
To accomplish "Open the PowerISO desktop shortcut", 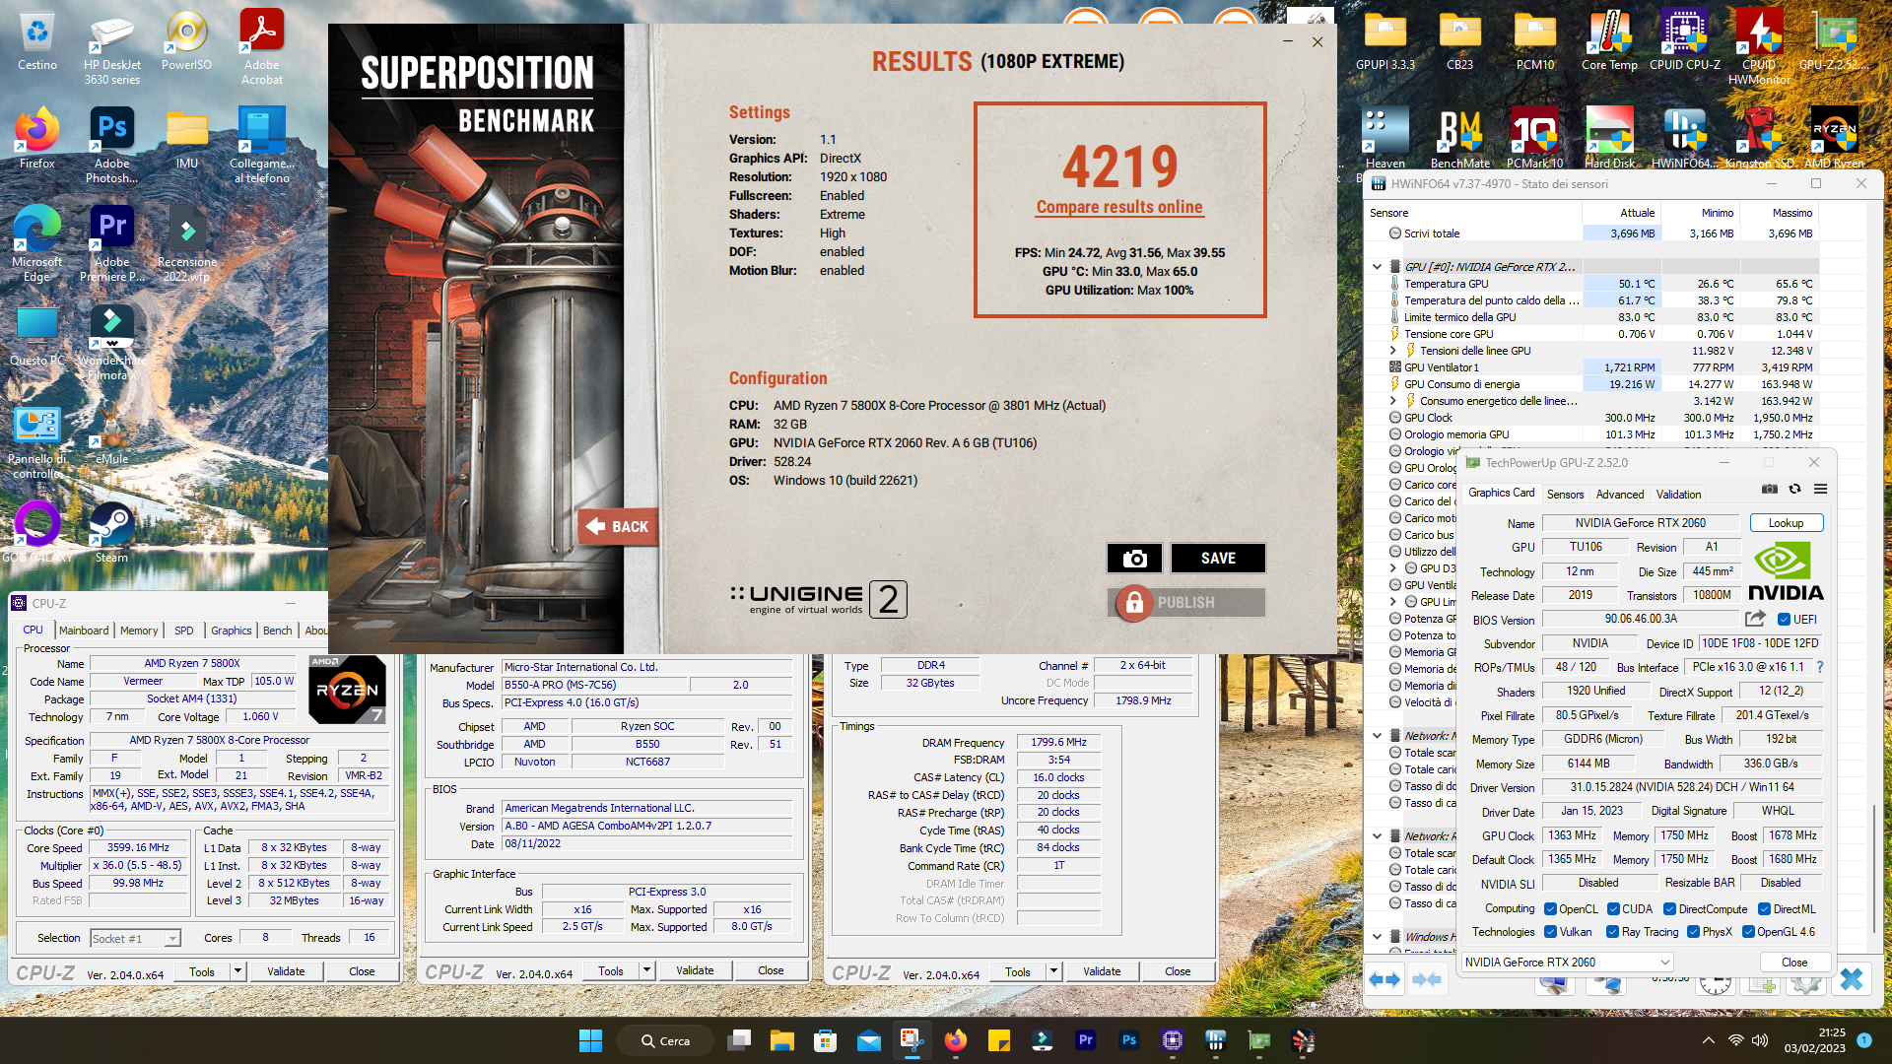I will point(186,39).
